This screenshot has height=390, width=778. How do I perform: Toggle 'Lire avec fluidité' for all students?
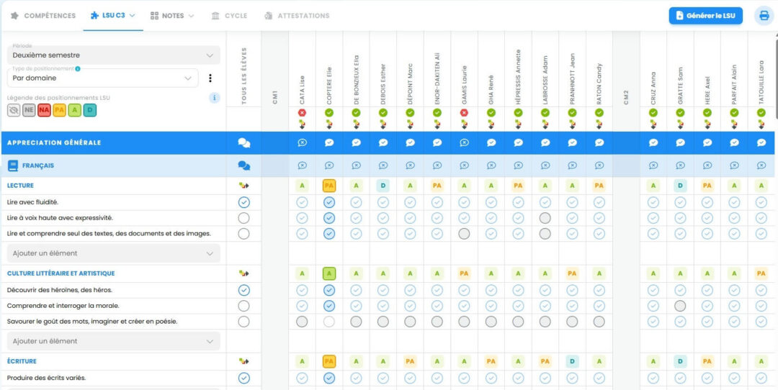point(243,202)
